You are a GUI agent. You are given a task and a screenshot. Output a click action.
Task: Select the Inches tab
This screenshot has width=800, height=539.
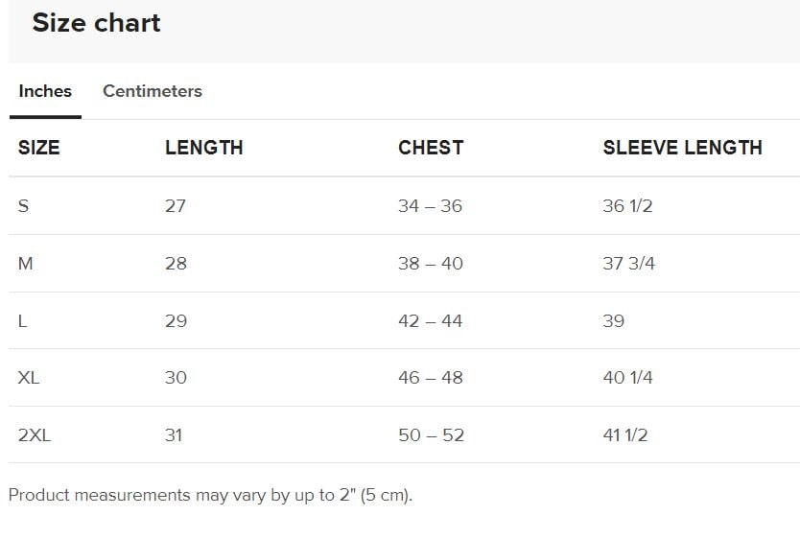[x=45, y=91]
